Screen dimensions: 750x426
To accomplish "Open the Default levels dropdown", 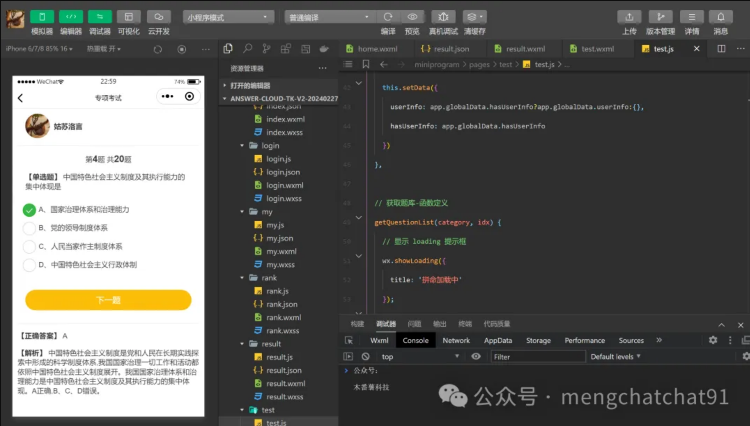I will pos(615,356).
